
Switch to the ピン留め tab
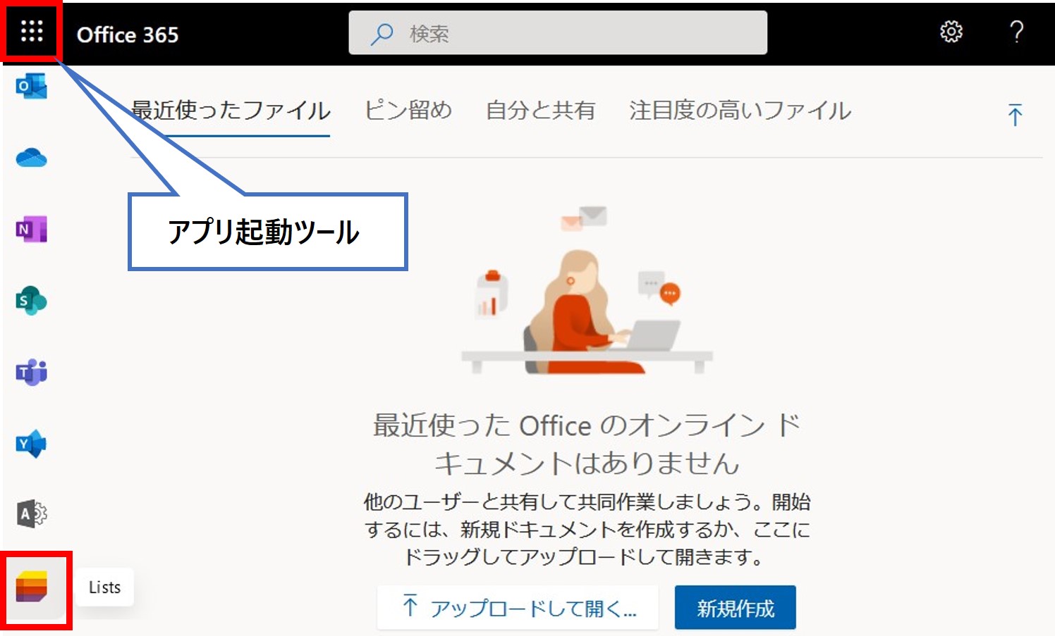click(x=408, y=111)
